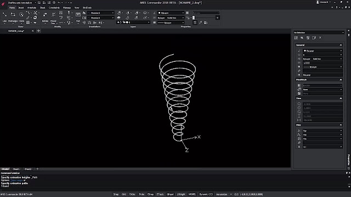Click the help question mark in Properties panel
Screen dimensions: 351x197
tap(320, 38)
